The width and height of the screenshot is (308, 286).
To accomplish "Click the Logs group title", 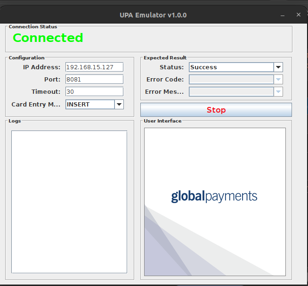I will (15, 121).
